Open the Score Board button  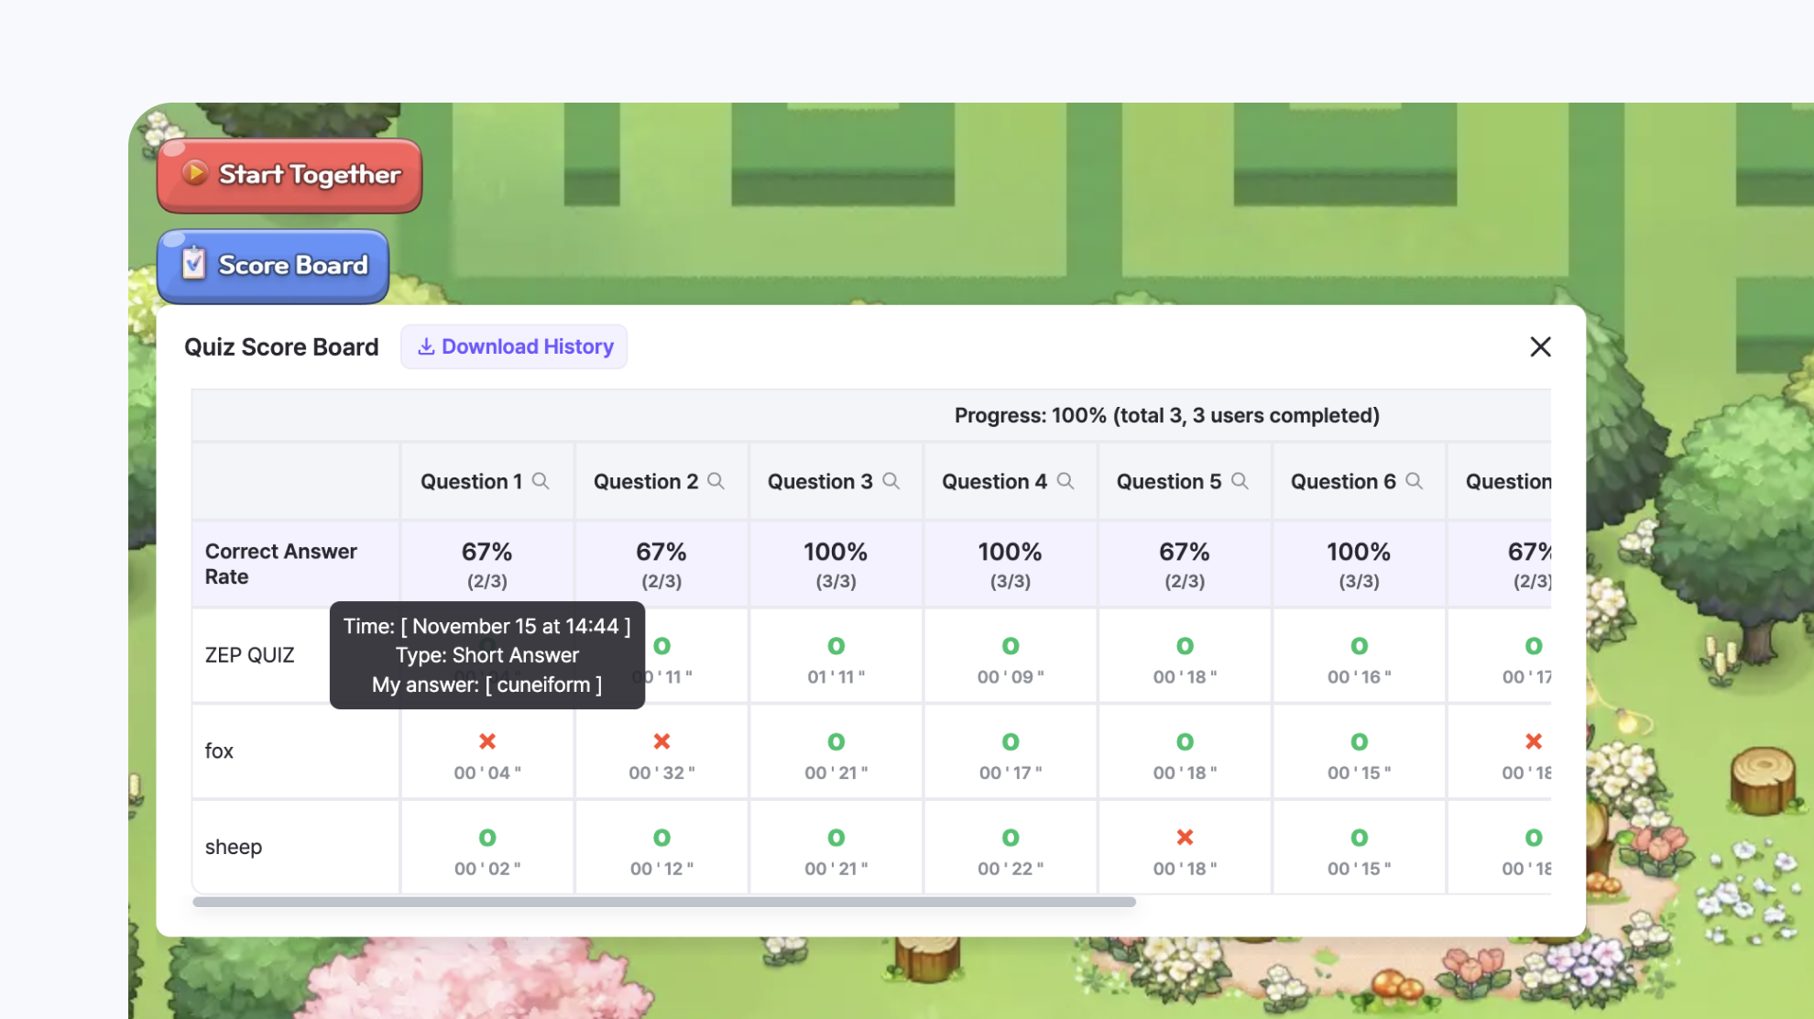[273, 266]
